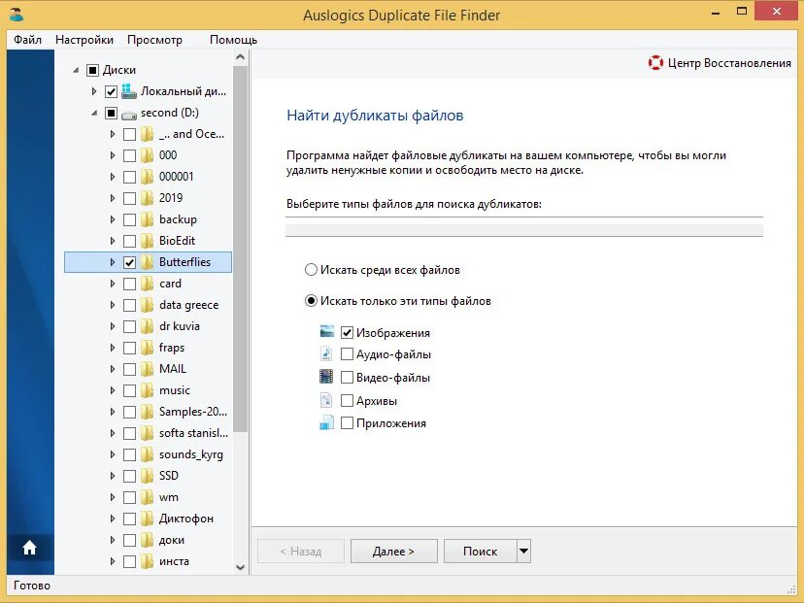Image resolution: width=804 pixels, height=603 pixels.
Task: Select the '_.. and Oce...' folder row
Action: pyautogui.click(x=149, y=134)
